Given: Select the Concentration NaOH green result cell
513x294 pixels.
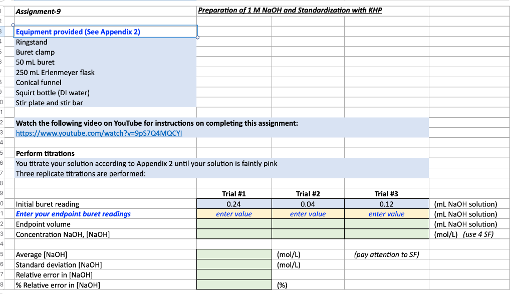Looking at the screenshot, I should [x=233, y=234].
